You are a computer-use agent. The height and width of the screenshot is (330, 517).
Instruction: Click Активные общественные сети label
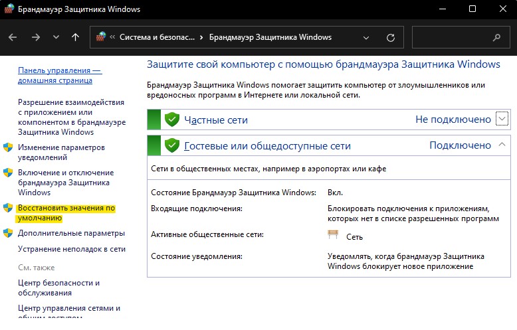[207, 234]
